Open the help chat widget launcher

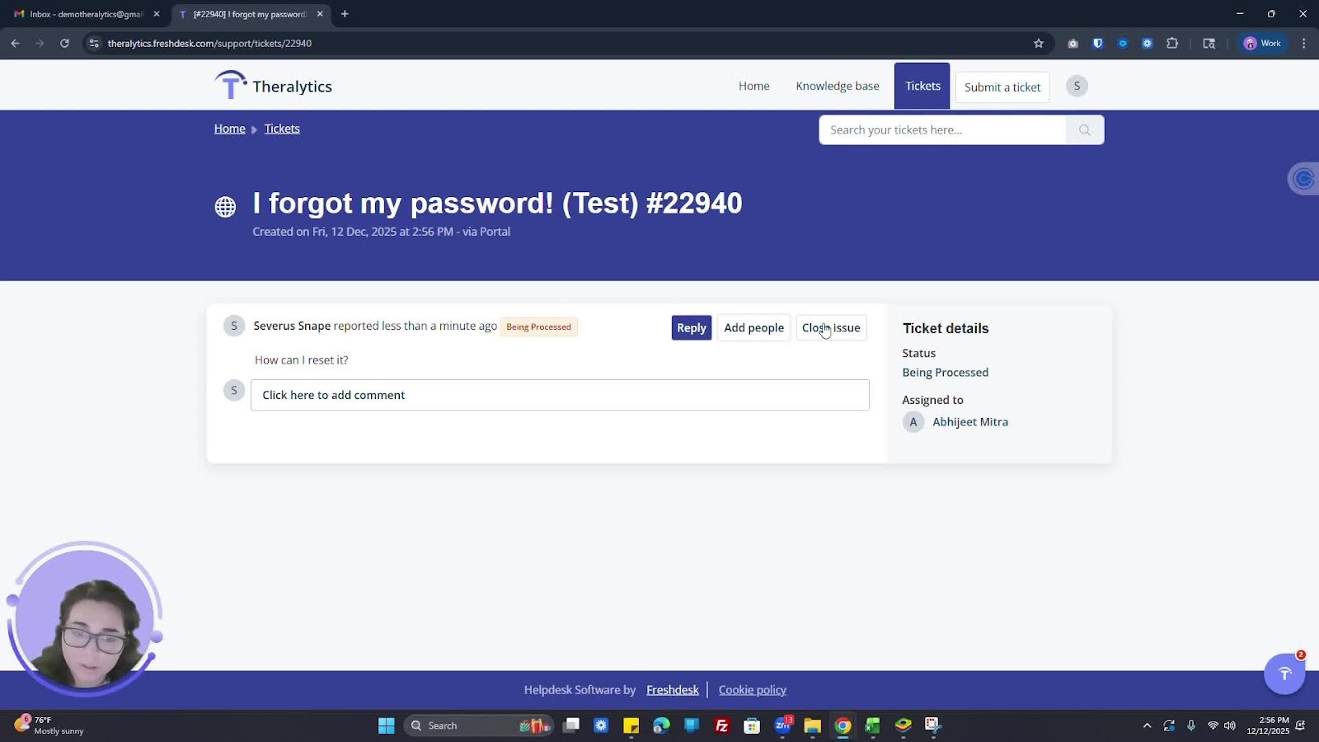(x=1284, y=674)
